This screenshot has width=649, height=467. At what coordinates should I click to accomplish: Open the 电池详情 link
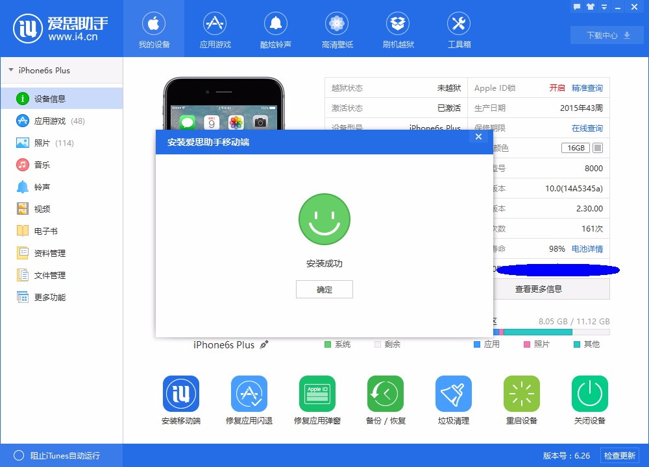(587, 248)
